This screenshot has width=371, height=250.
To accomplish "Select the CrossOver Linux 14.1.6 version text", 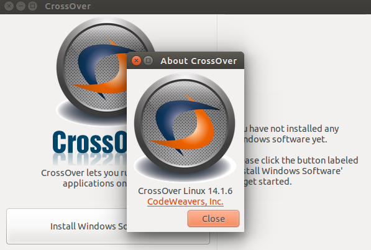I will [185, 191].
